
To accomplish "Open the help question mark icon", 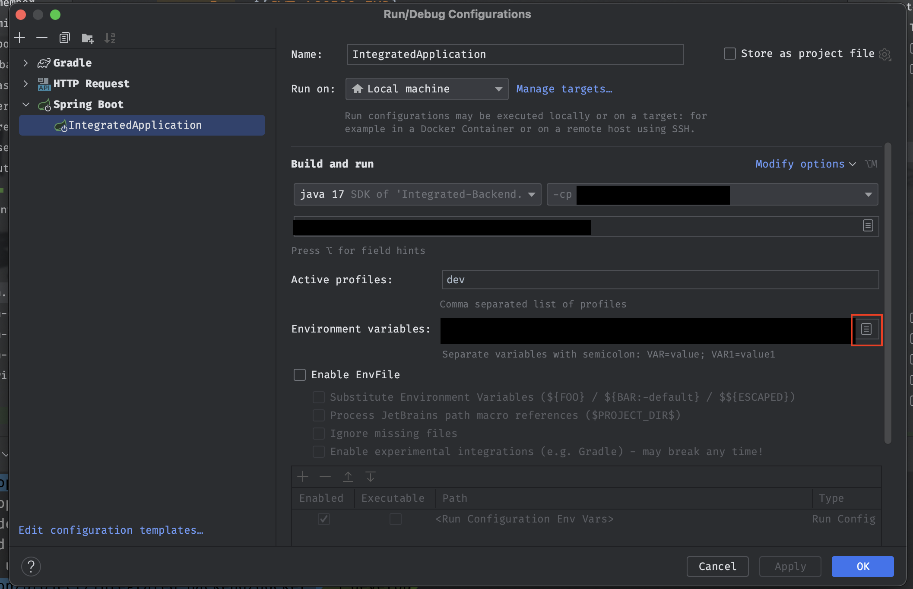I will click(x=31, y=566).
